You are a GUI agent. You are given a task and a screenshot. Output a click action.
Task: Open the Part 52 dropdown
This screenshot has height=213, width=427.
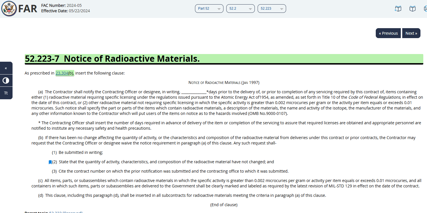click(209, 9)
